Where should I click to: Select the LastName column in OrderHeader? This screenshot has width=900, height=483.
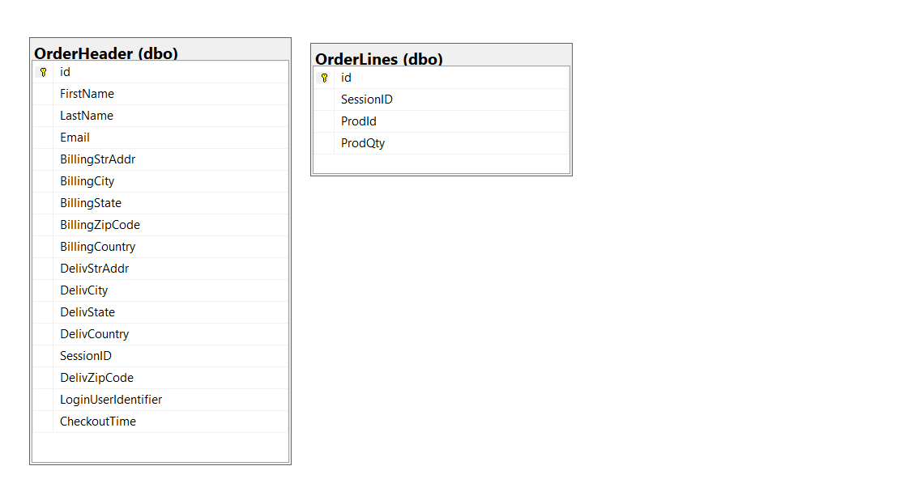tap(160, 116)
